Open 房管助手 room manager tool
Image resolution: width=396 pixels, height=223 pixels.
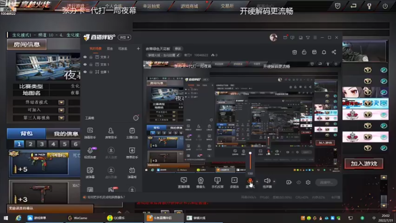[x=111, y=133]
